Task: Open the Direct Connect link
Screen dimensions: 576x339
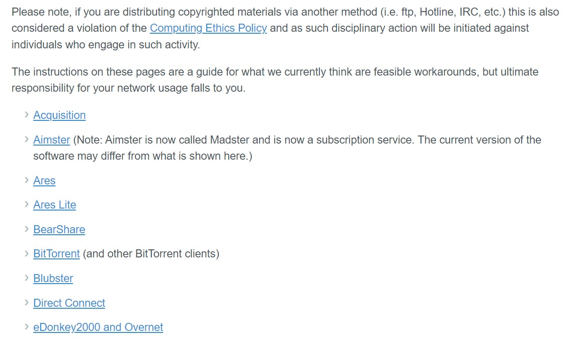Action: [x=69, y=303]
